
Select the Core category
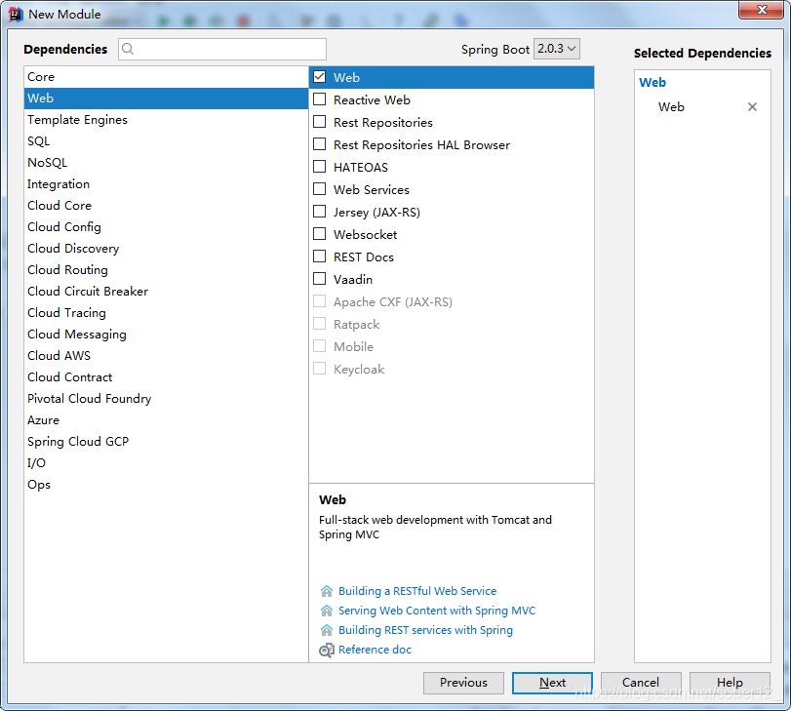coord(166,77)
